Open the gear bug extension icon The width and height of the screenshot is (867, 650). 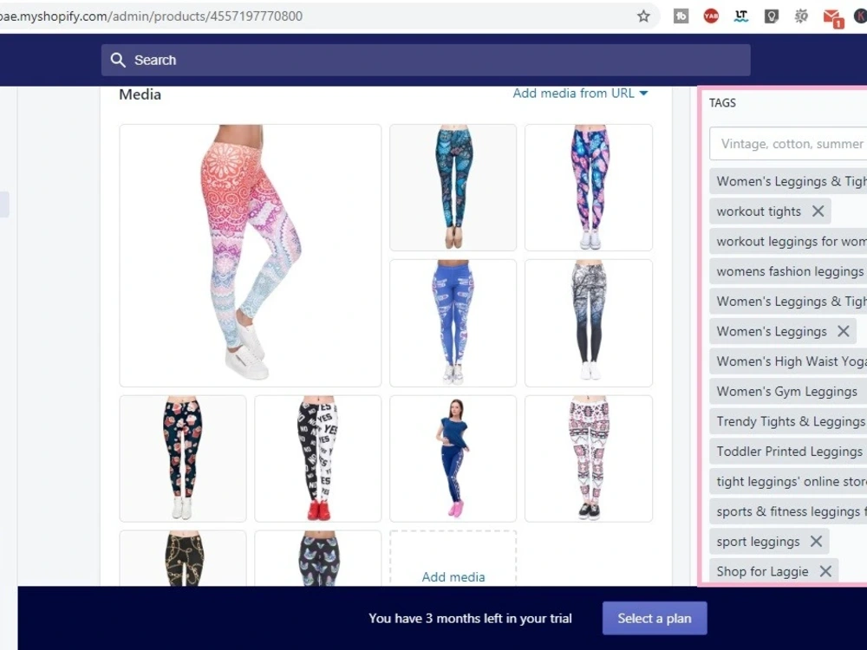point(801,16)
